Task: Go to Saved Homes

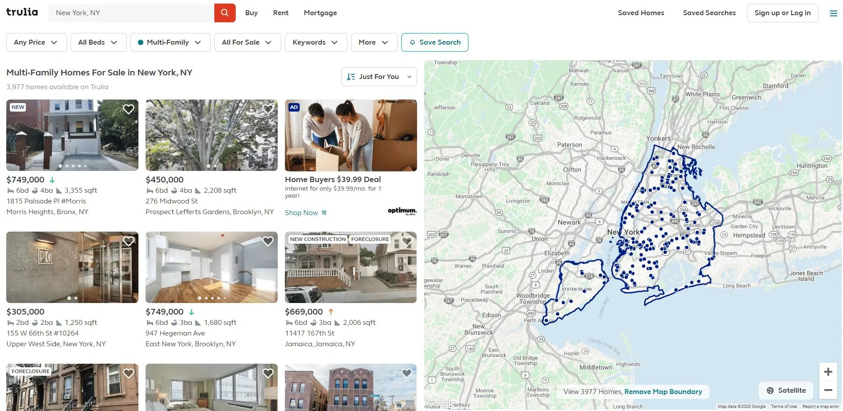Action: tap(641, 13)
